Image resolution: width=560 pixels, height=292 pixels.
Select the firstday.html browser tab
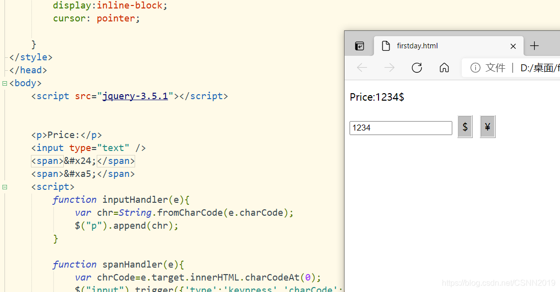tap(449, 46)
